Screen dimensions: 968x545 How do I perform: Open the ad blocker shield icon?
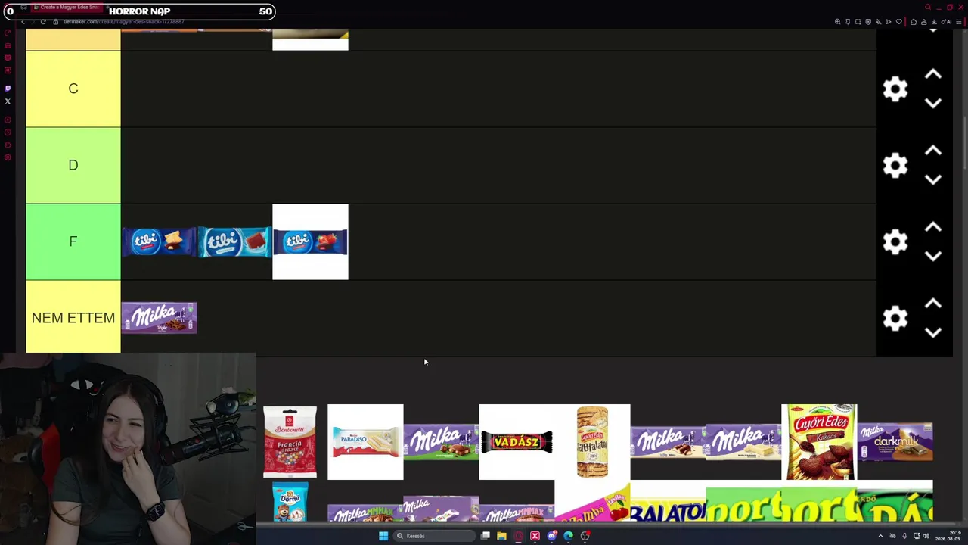[868, 22]
